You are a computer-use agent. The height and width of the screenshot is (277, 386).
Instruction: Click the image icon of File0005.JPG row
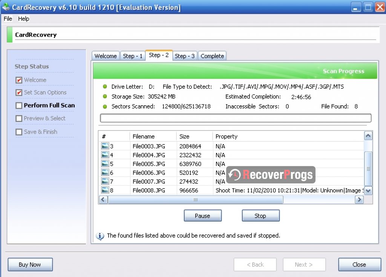105,164
